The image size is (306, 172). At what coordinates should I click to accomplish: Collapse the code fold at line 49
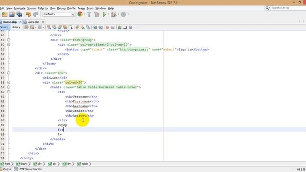(9, 40)
